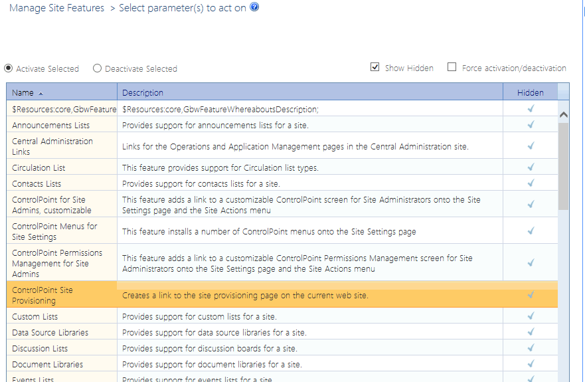585x382 pixels.
Task: Select the ControlPoint Site Provisioning feature
Action: point(42,295)
